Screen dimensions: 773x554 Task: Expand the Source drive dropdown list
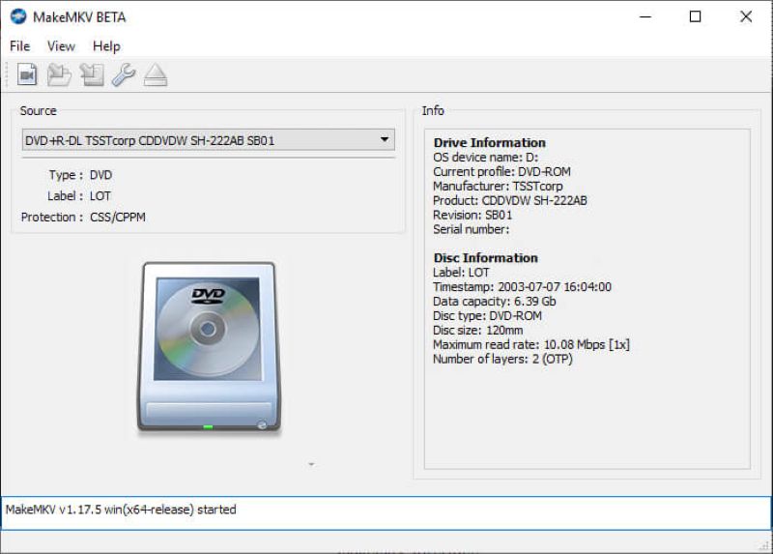(208, 140)
